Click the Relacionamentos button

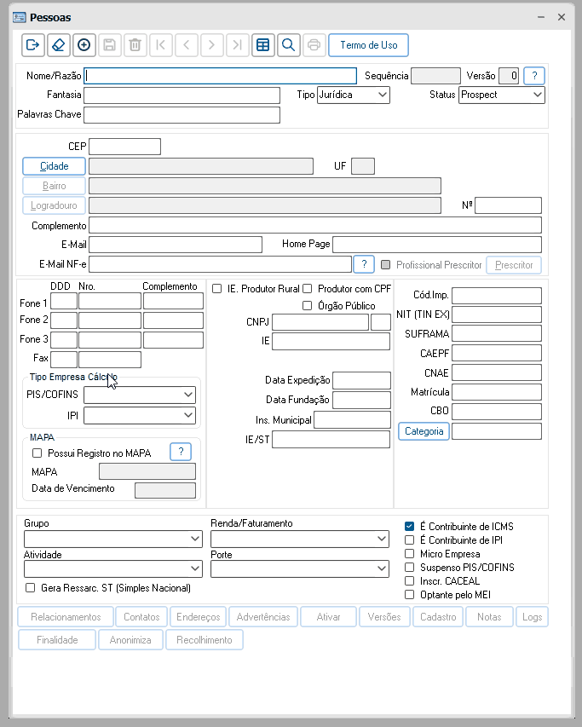coord(66,617)
